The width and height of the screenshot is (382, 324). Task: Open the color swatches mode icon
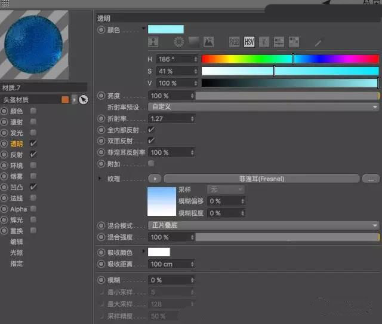point(294,42)
